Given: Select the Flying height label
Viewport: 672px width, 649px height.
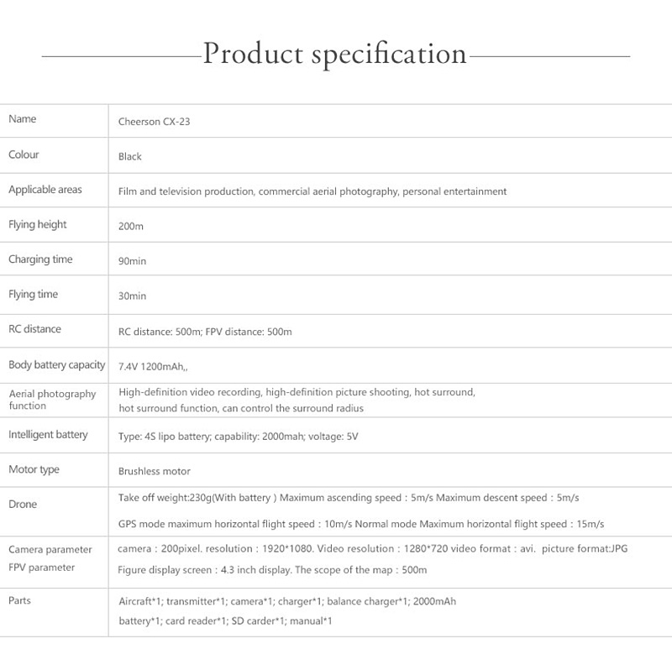Looking at the screenshot, I should 38,225.
